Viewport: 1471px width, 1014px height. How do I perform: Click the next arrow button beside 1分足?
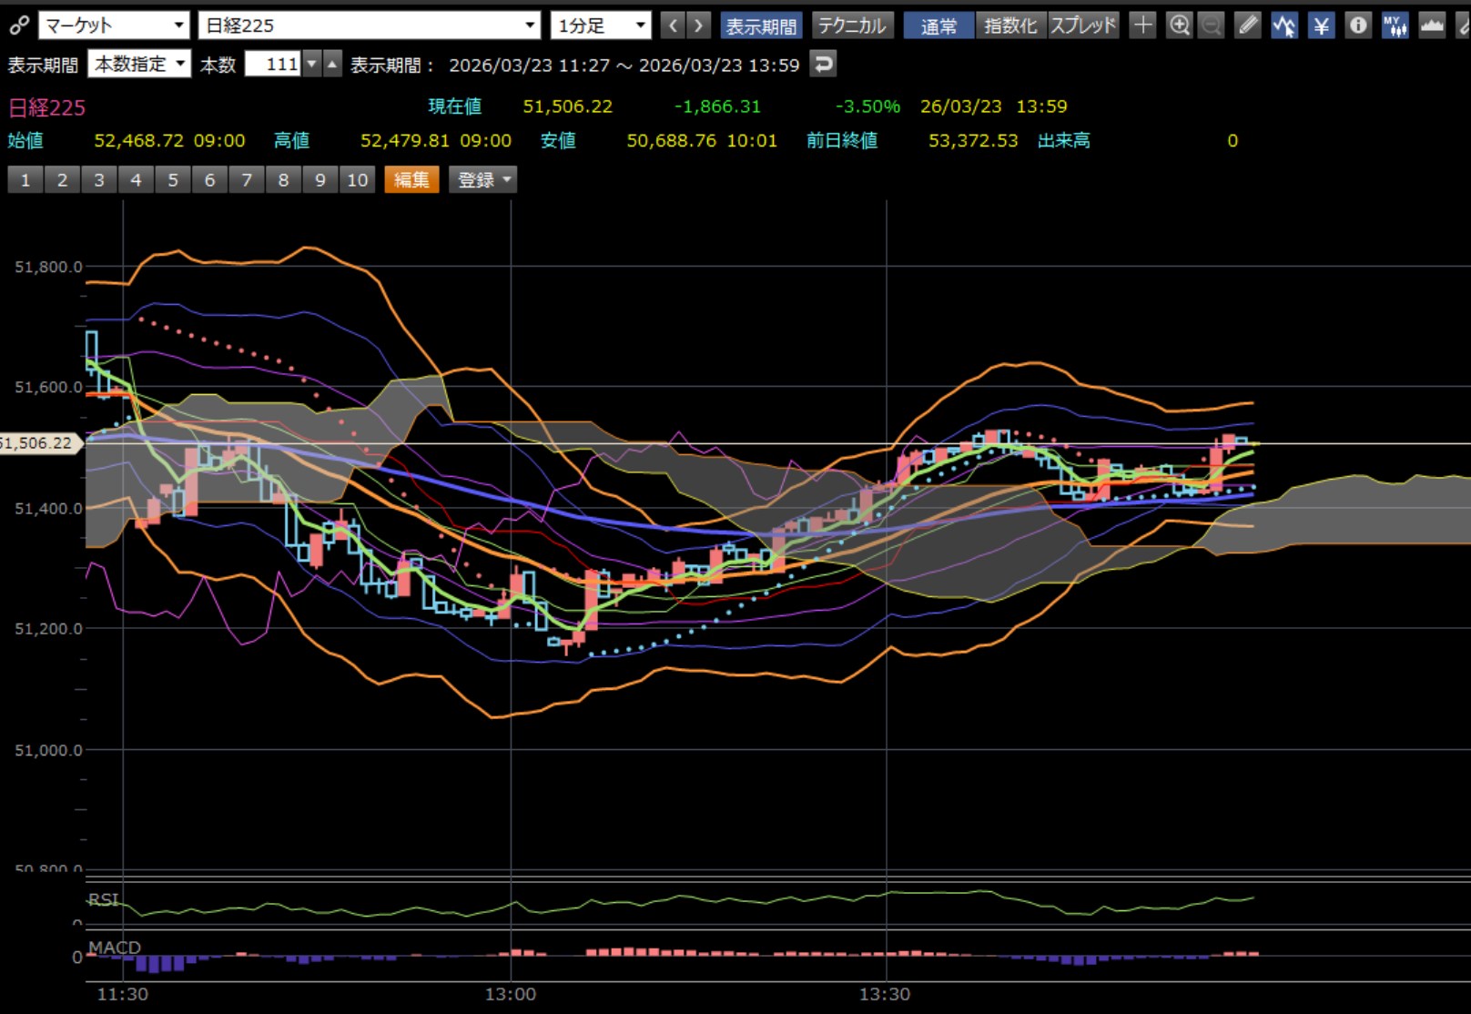tap(699, 25)
